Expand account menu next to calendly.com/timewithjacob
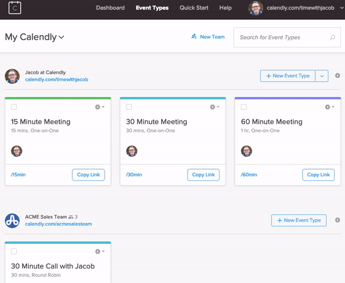The width and height of the screenshot is (345, 283). [342, 7]
